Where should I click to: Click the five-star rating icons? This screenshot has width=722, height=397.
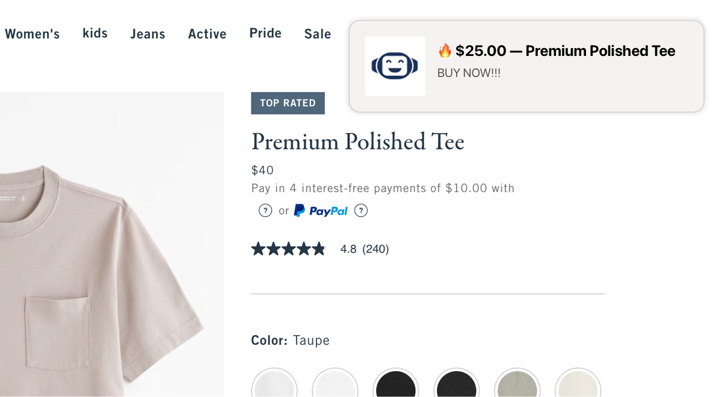(288, 249)
